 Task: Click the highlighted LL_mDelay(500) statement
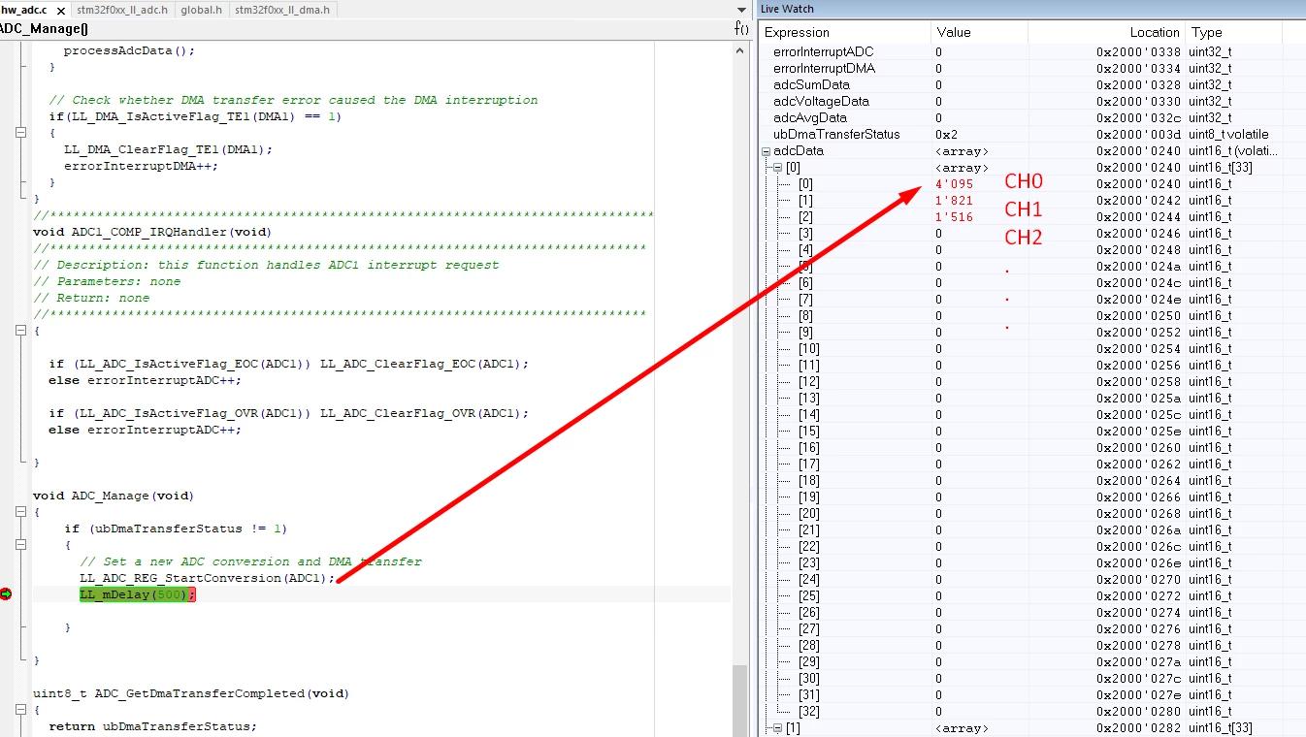tap(138, 594)
